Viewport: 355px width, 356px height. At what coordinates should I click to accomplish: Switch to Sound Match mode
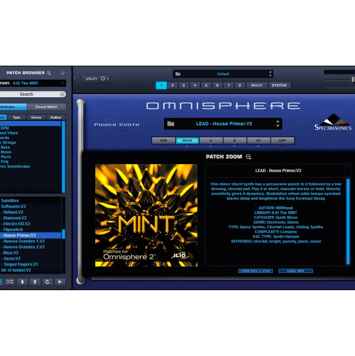pyautogui.click(x=46, y=107)
